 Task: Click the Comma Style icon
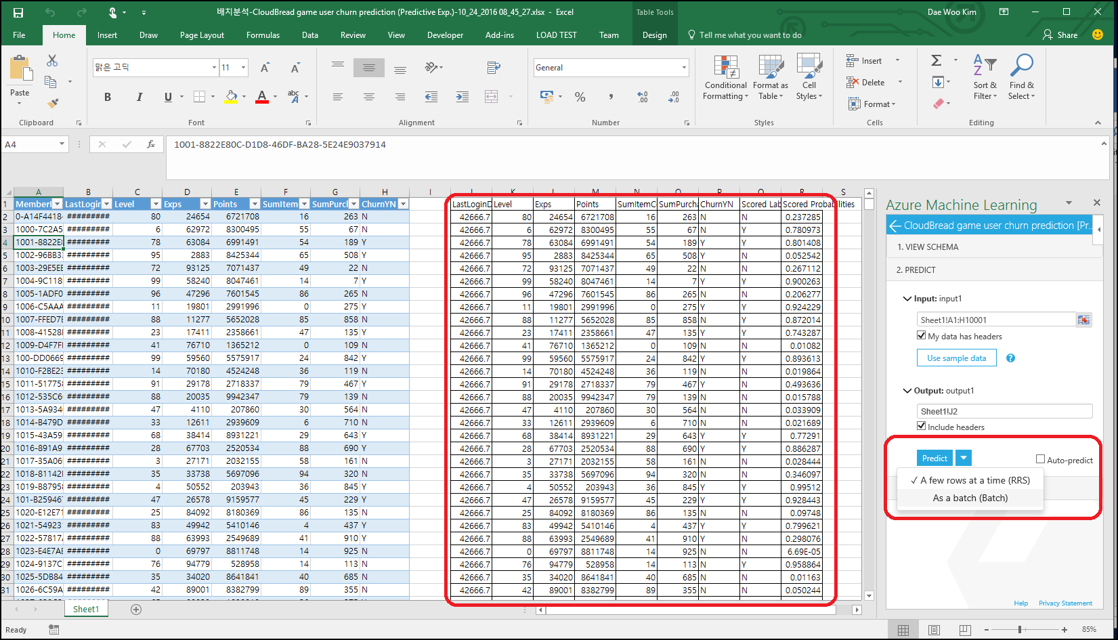pyautogui.click(x=611, y=97)
